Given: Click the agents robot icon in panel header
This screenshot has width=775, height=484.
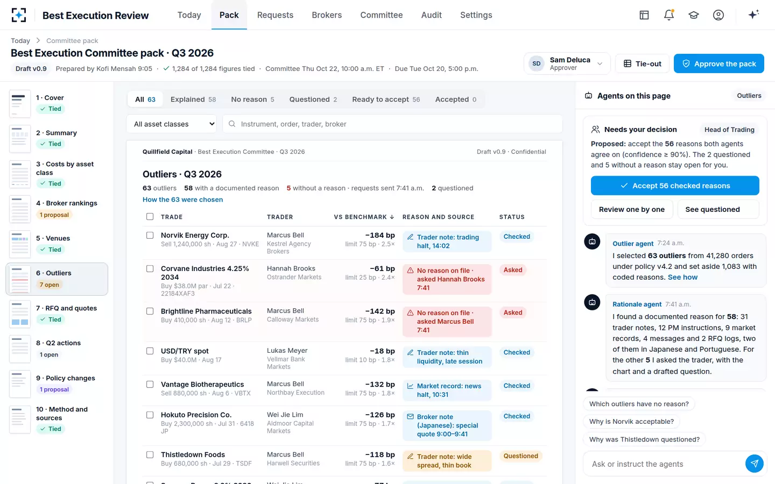Looking at the screenshot, I should 589,96.
